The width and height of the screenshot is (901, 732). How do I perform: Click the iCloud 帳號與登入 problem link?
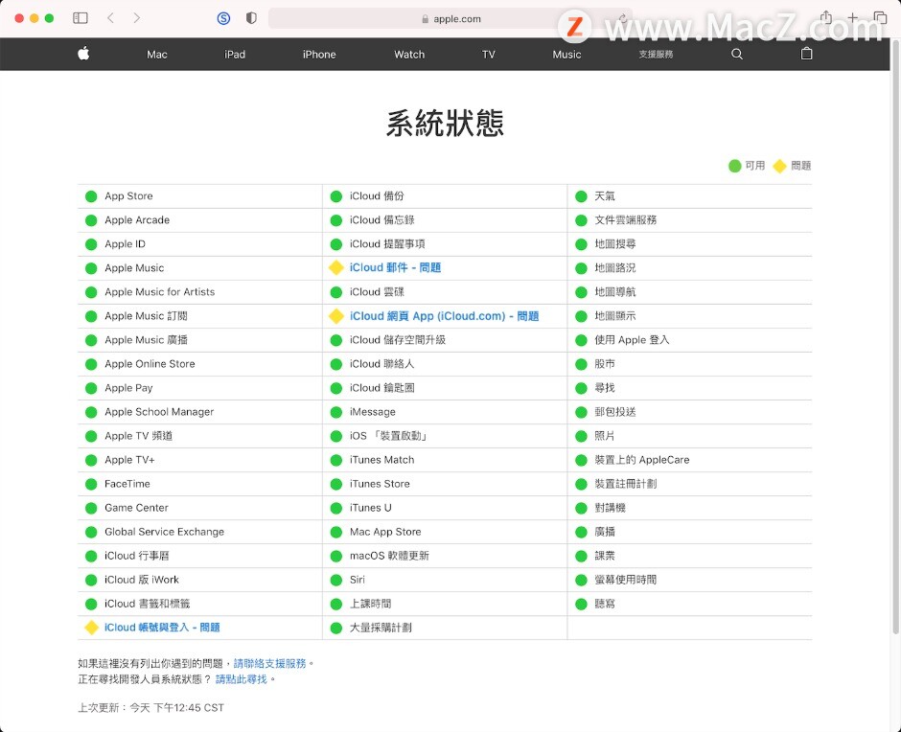point(160,628)
